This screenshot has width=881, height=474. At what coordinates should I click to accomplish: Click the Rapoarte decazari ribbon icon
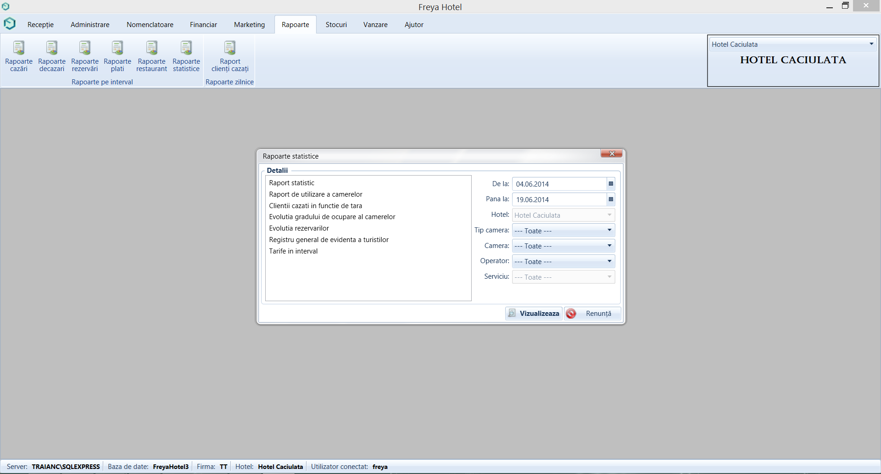point(52,56)
